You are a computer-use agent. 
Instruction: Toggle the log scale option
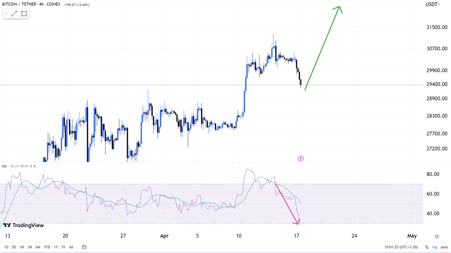[435, 247]
